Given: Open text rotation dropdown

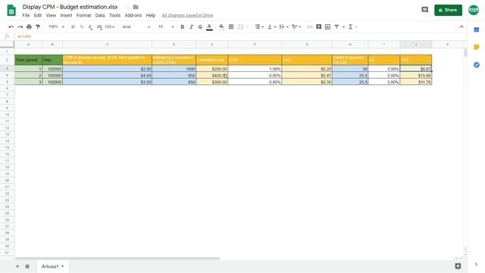Looking at the screenshot, I should 296,27.
